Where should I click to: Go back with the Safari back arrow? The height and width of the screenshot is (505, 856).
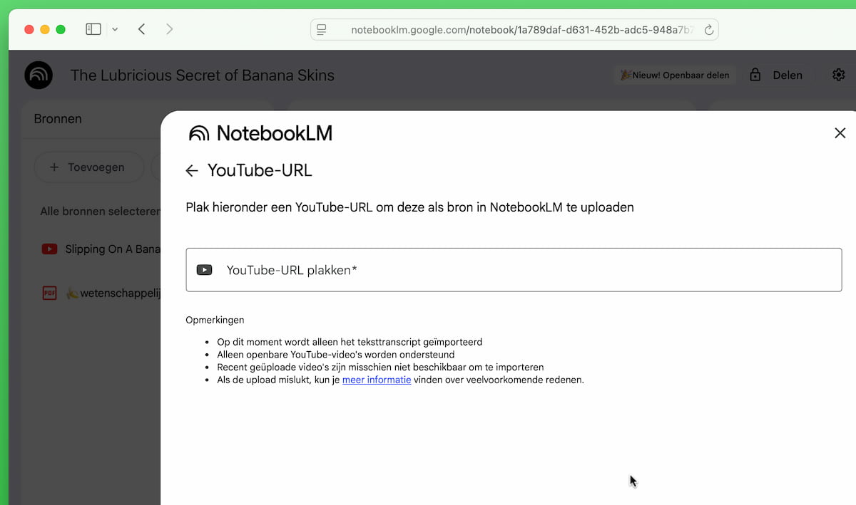coord(142,29)
